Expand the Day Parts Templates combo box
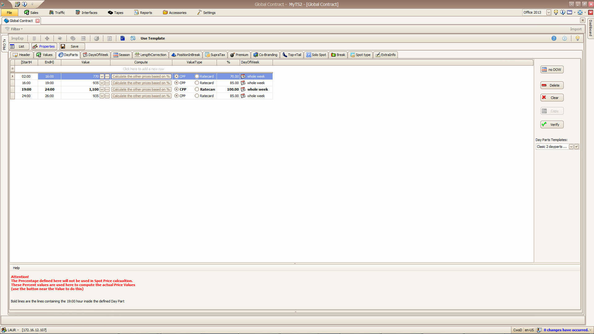Image resolution: width=594 pixels, height=334 pixels. [571, 147]
